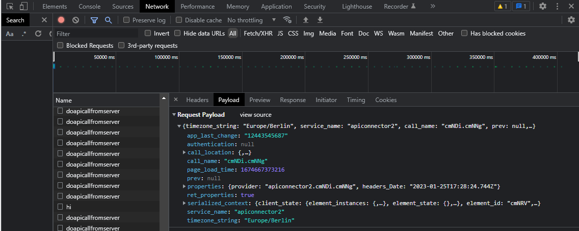Open the Performance tab
This screenshot has height=231, width=579.
click(x=198, y=6)
